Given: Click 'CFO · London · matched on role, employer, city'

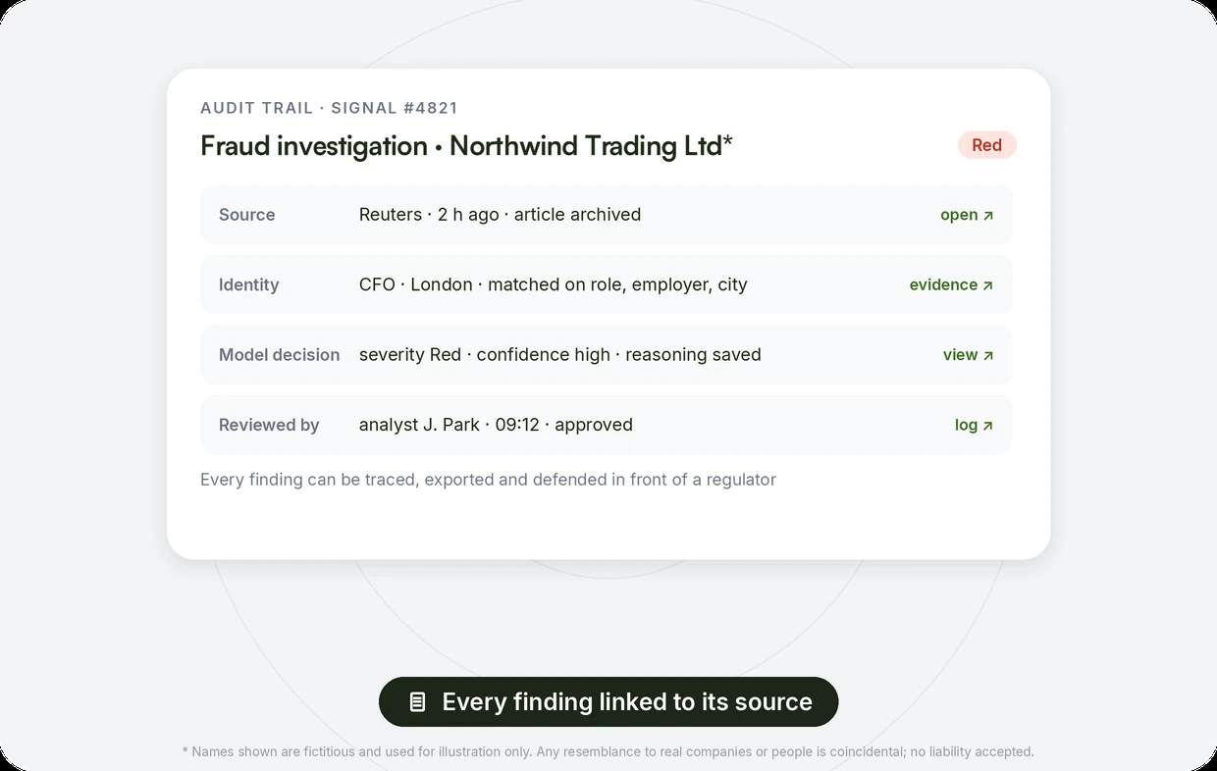Looking at the screenshot, I should [553, 284].
